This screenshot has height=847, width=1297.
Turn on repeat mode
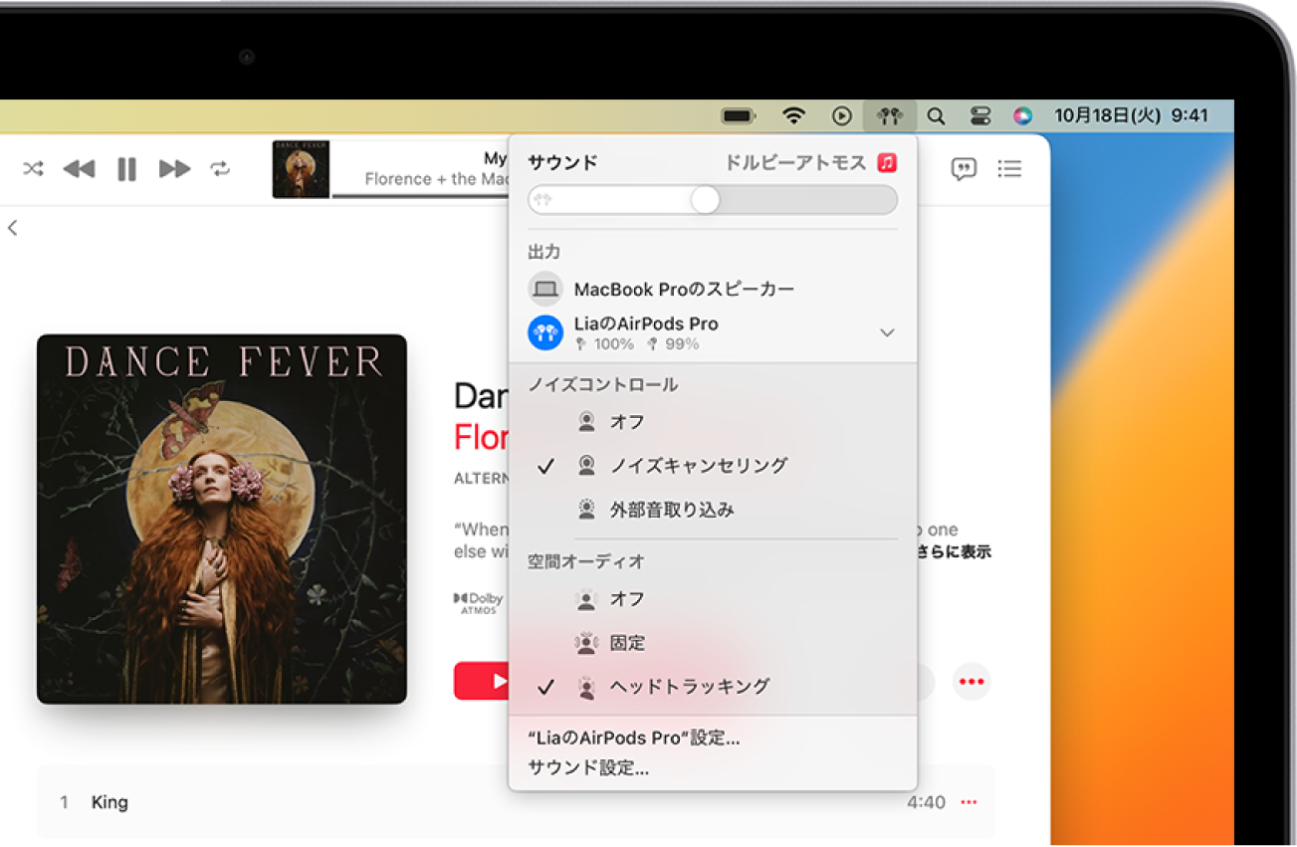click(221, 168)
